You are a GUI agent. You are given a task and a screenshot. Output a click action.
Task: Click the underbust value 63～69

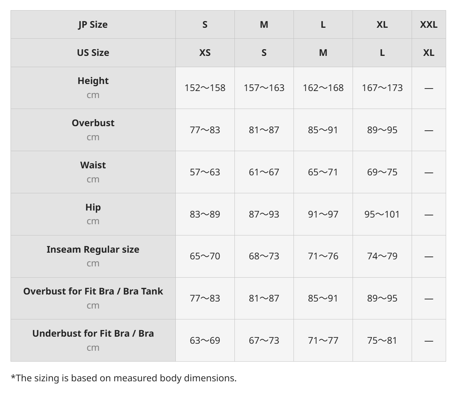(x=205, y=341)
